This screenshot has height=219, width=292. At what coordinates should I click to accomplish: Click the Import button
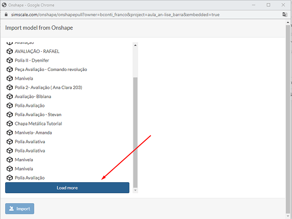coord(20,208)
